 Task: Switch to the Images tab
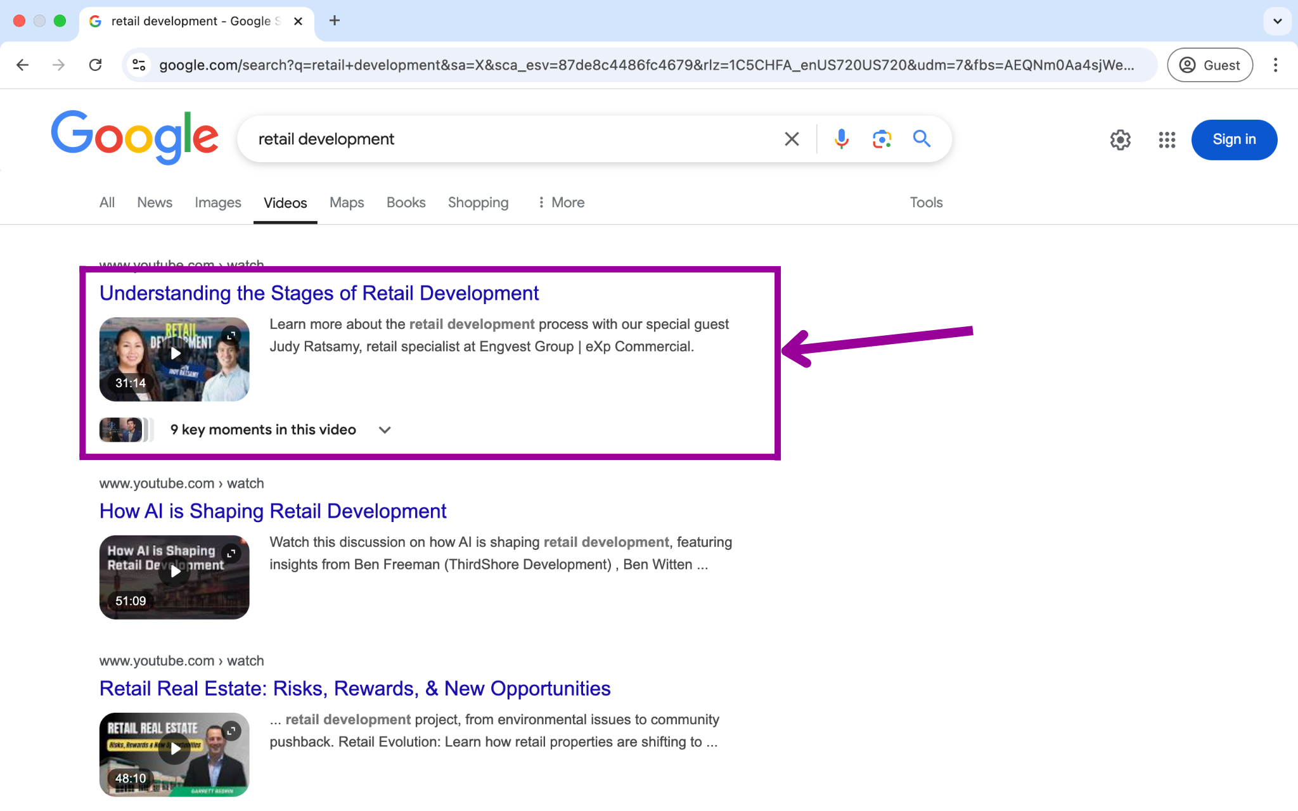[x=218, y=203]
